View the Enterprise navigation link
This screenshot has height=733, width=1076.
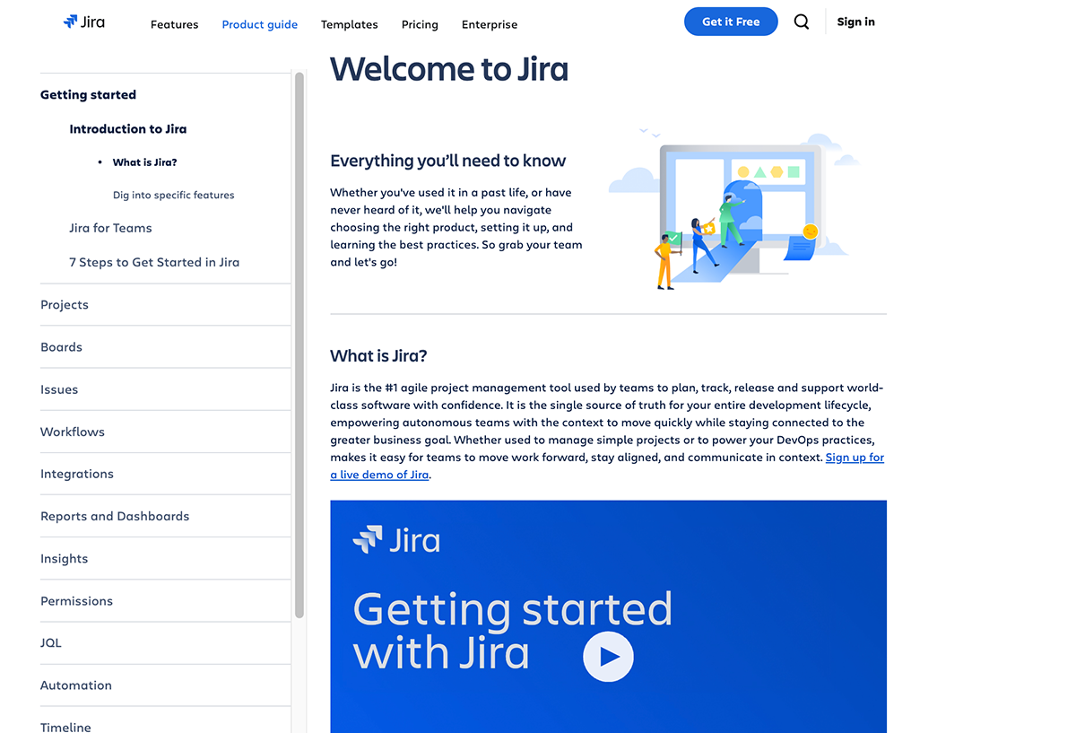(490, 24)
